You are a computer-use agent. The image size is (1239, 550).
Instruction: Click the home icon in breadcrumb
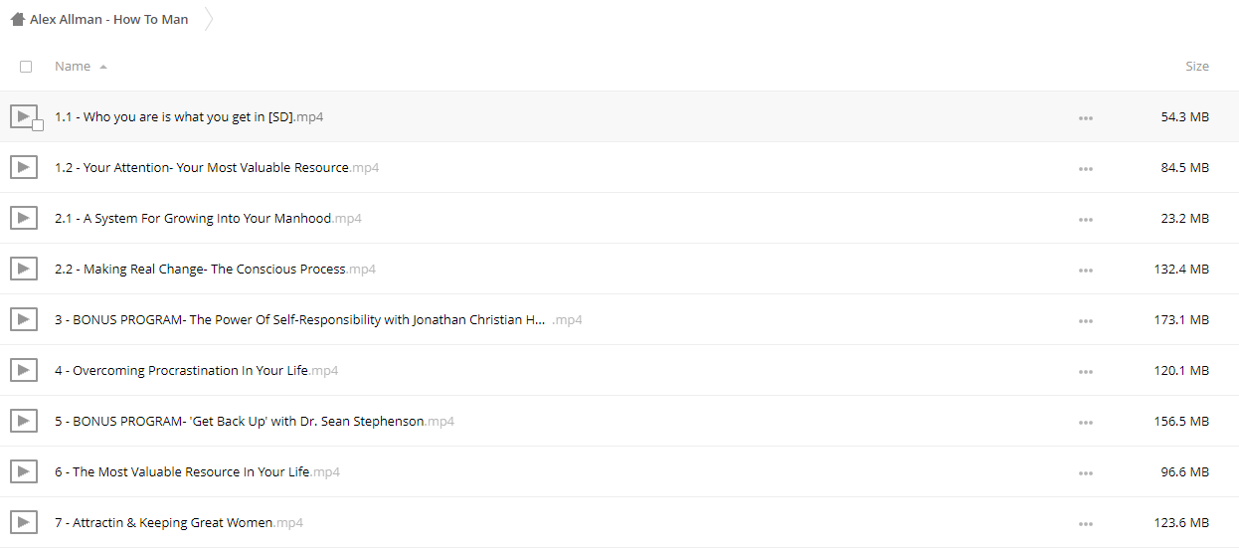click(x=17, y=19)
